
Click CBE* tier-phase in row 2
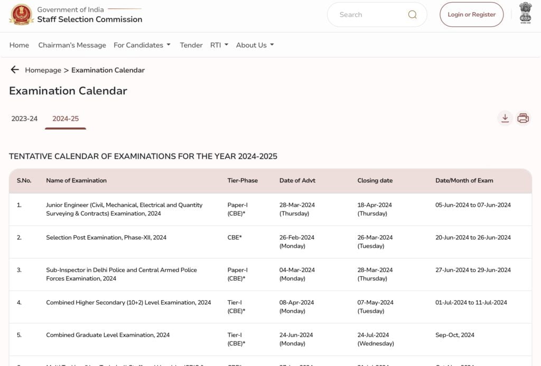coord(235,237)
